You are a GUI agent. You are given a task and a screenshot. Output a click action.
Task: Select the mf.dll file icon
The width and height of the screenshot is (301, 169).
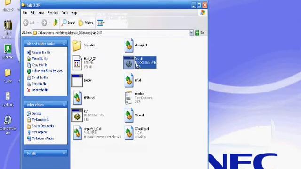tap(128, 80)
